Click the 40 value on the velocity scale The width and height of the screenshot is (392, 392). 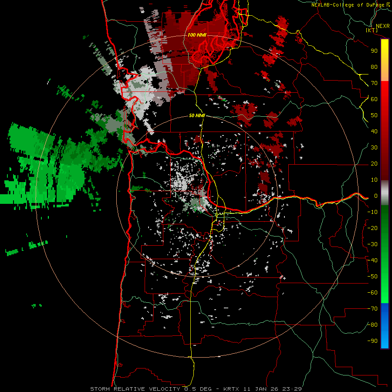tap(374, 131)
